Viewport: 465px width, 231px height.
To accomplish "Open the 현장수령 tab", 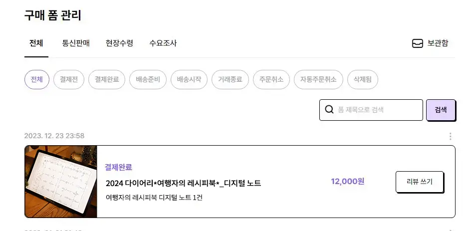I will (119, 43).
